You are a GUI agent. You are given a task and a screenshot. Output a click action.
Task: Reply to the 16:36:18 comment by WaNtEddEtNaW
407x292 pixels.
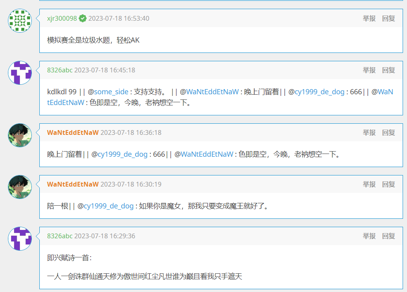pyautogui.click(x=389, y=132)
